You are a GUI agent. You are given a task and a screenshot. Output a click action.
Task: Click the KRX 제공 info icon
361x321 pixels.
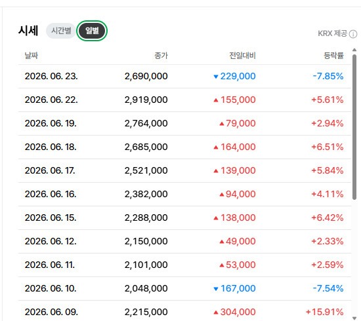[353, 34]
